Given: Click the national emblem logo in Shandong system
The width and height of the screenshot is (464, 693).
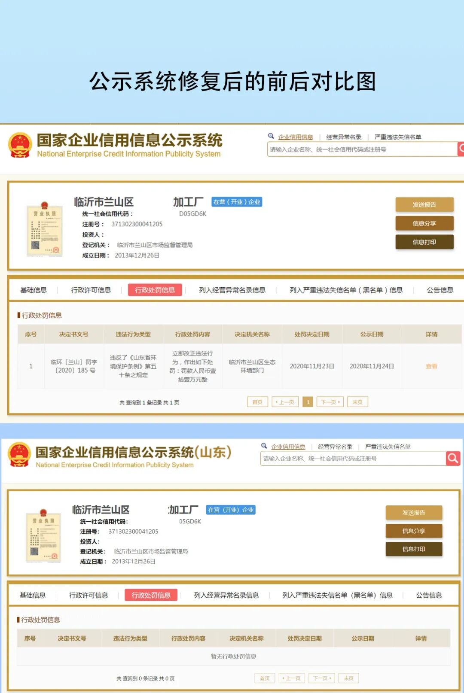Looking at the screenshot, I should (x=19, y=454).
